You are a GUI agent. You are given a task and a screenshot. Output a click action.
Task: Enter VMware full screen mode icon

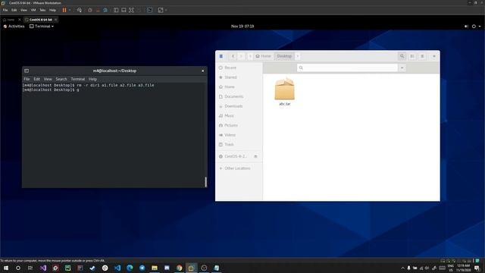[131, 10]
